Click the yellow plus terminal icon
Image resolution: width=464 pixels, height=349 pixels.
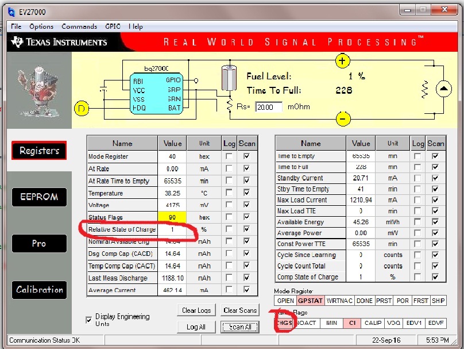[343, 61]
